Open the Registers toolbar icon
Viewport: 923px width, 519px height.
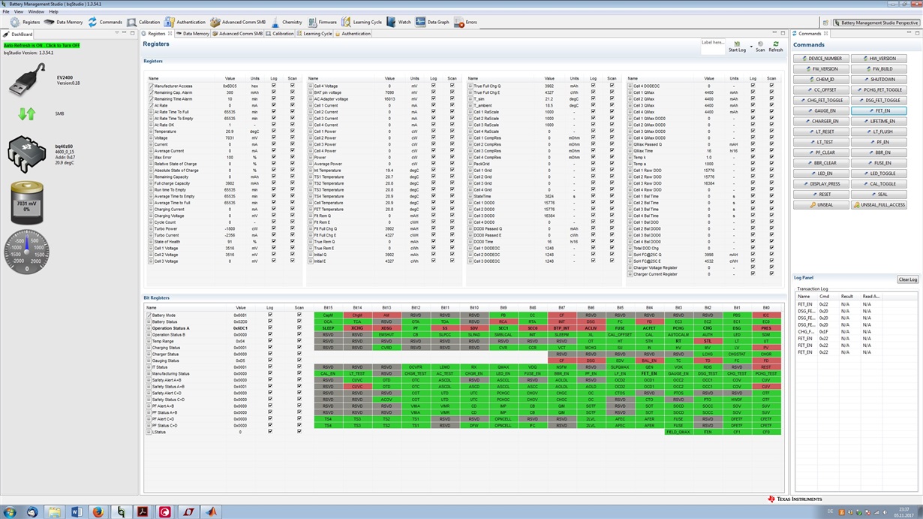click(15, 23)
